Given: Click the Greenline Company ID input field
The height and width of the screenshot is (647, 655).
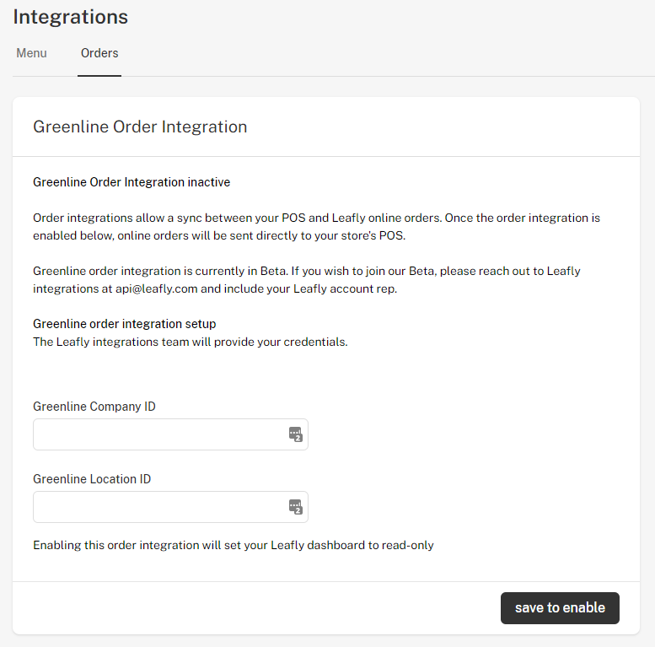Looking at the screenshot, I should (170, 434).
